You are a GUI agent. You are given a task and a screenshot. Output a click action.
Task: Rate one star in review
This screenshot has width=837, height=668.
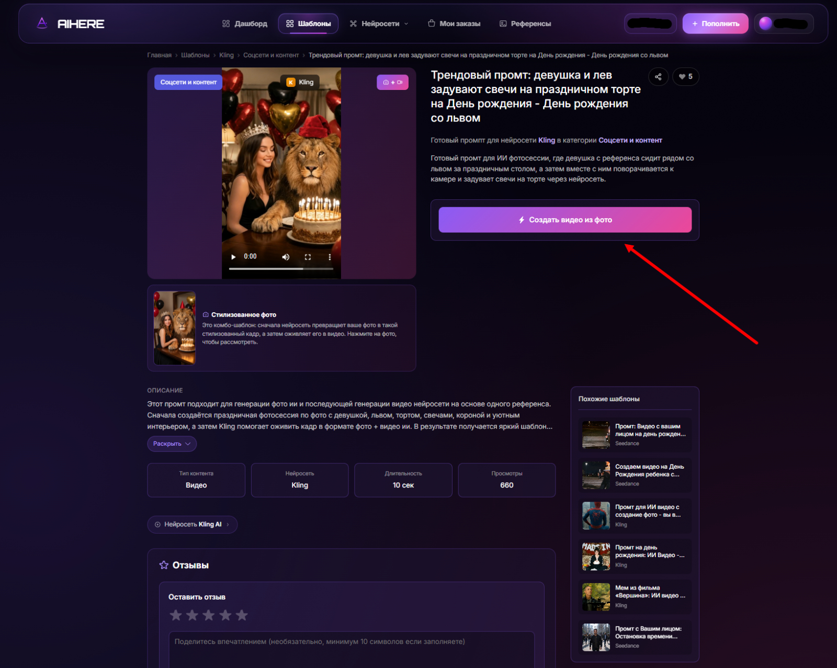[176, 615]
